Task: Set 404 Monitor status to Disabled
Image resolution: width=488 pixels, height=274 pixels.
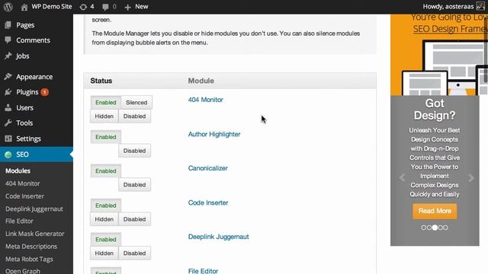Action: pos(134,116)
